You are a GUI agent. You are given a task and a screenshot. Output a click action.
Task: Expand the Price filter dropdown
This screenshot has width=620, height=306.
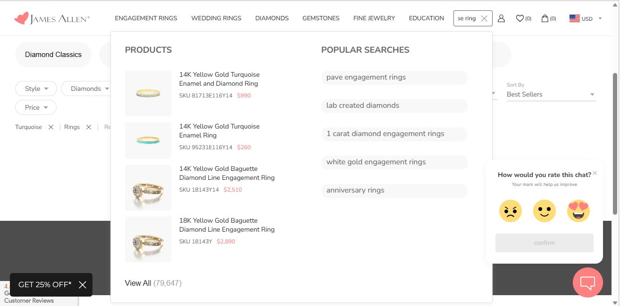click(x=36, y=107)
